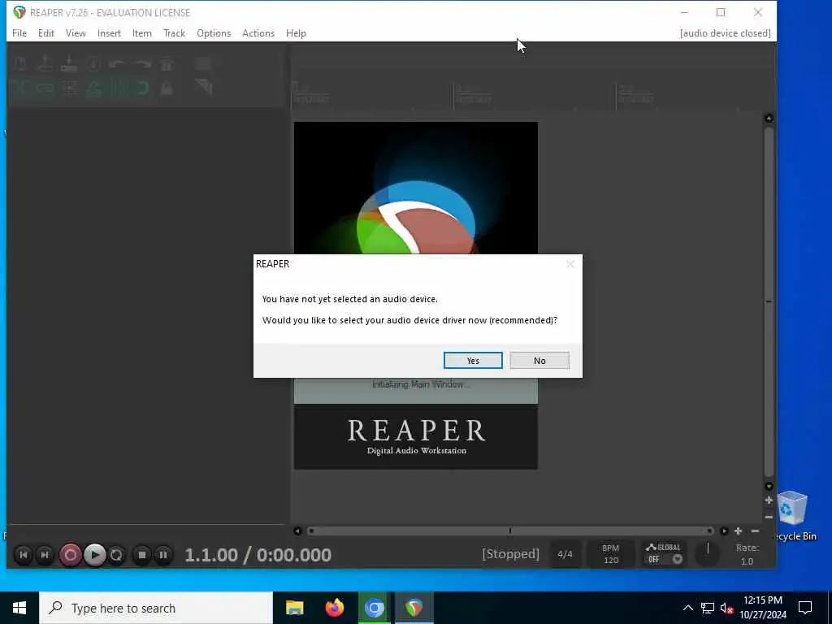Click the 1.1.00 / 0:00.000 time display

tap(258, 555)
